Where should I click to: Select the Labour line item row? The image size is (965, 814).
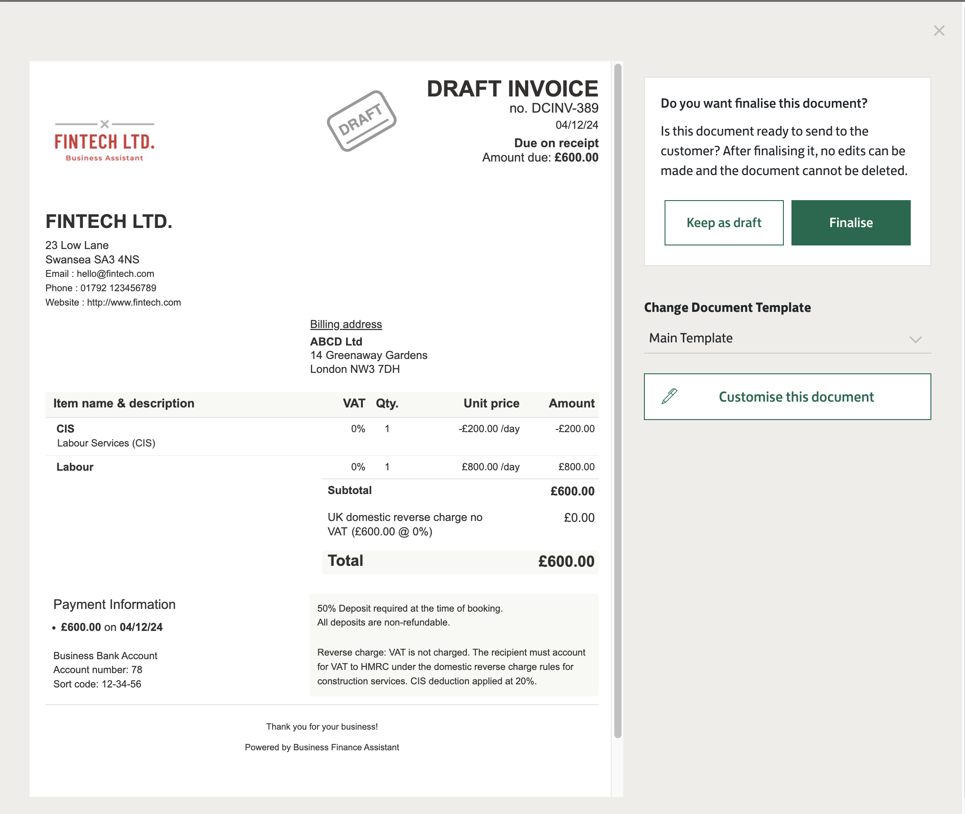point(322,467)
